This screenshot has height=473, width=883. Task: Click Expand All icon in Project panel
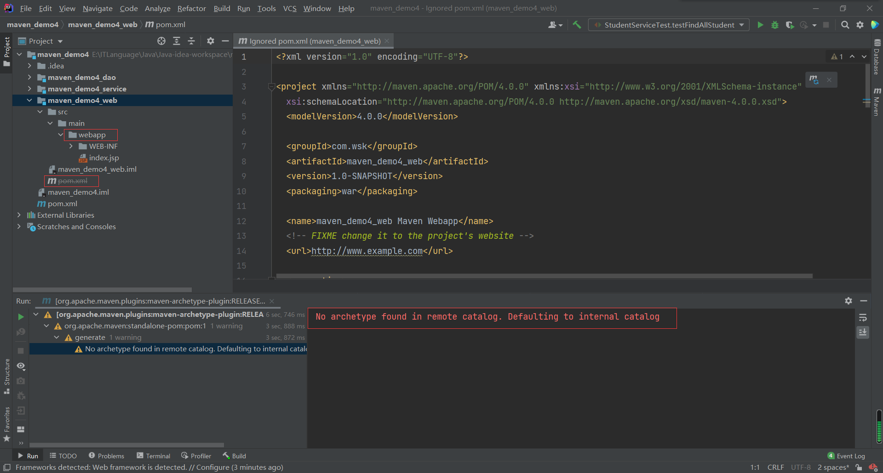click(177, 41)
